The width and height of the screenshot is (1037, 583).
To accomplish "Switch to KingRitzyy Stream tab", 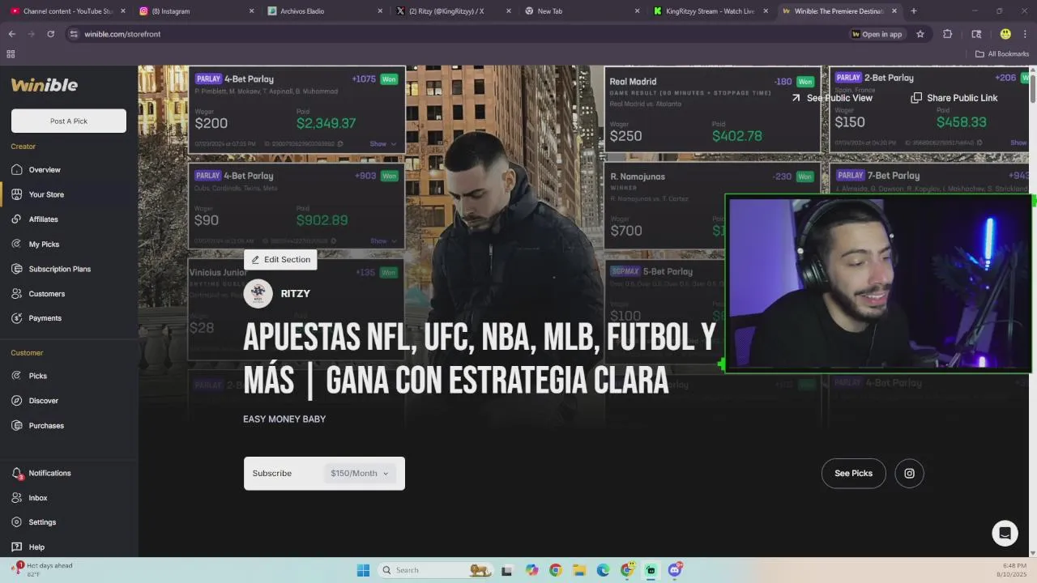I will click(x=710, y=11).
